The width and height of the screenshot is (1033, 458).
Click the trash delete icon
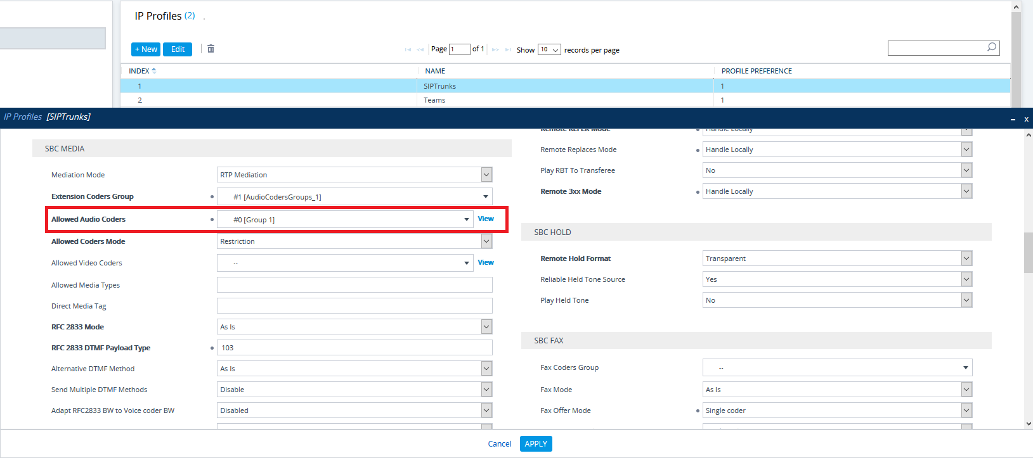211,49
